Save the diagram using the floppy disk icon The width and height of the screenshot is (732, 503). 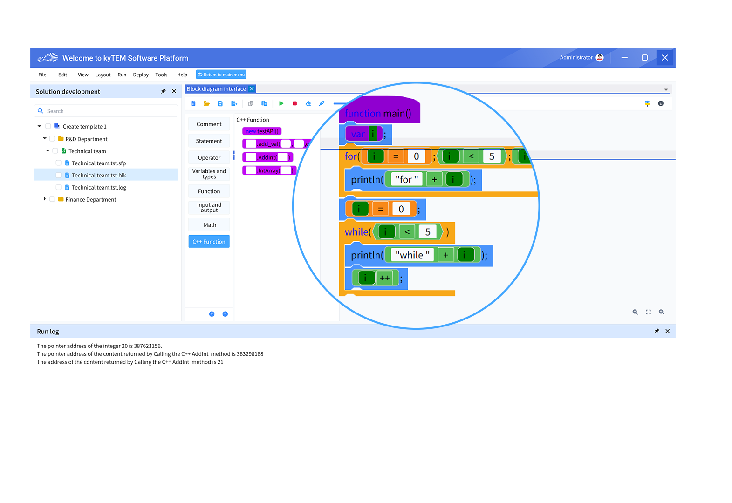coord(220,103)
